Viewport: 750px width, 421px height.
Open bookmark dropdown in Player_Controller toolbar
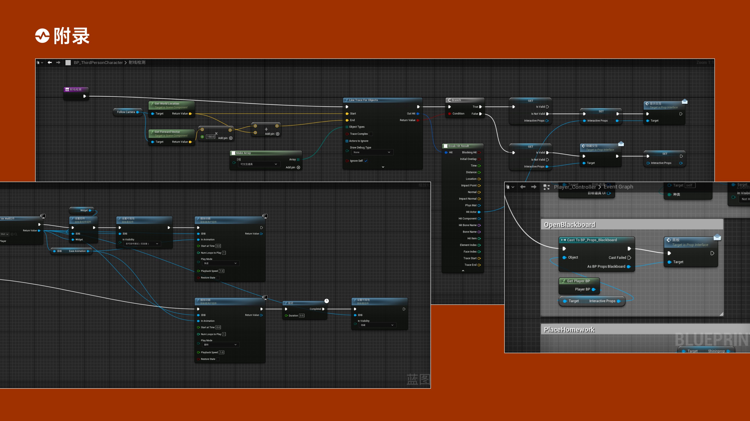click(x=510, y=187)
